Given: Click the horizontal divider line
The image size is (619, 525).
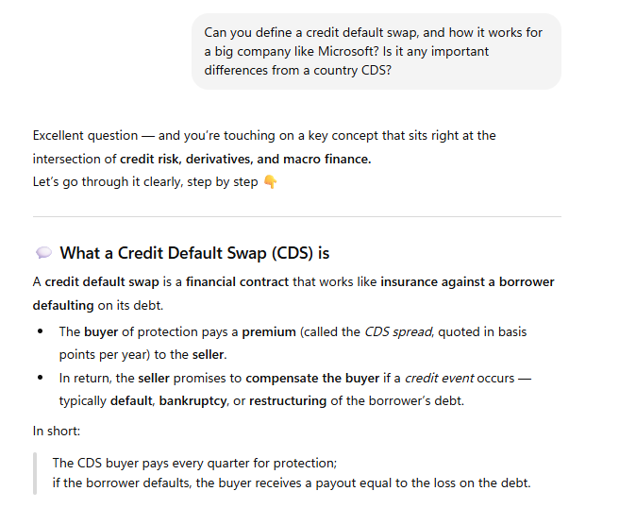Looking at the screenshot, I should tap(296, 217).
